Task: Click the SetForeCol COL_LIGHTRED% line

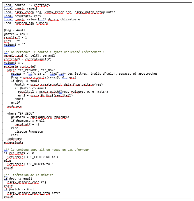Action: pyautogui.click(x=33, y=157)
